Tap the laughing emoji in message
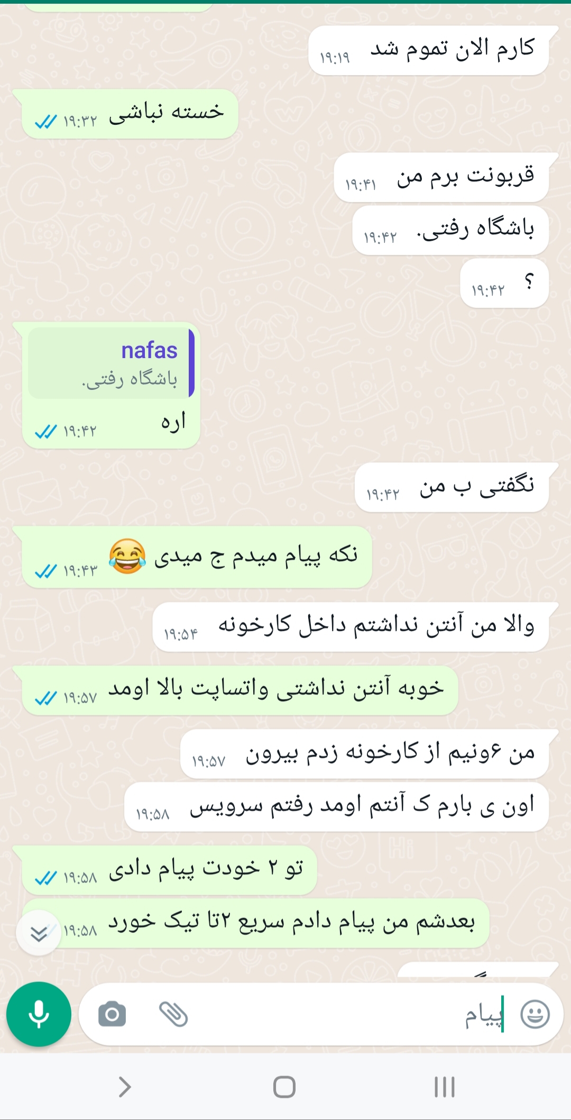The width and height of the screenshot is (571, 1120). click(x=127, y=557)
